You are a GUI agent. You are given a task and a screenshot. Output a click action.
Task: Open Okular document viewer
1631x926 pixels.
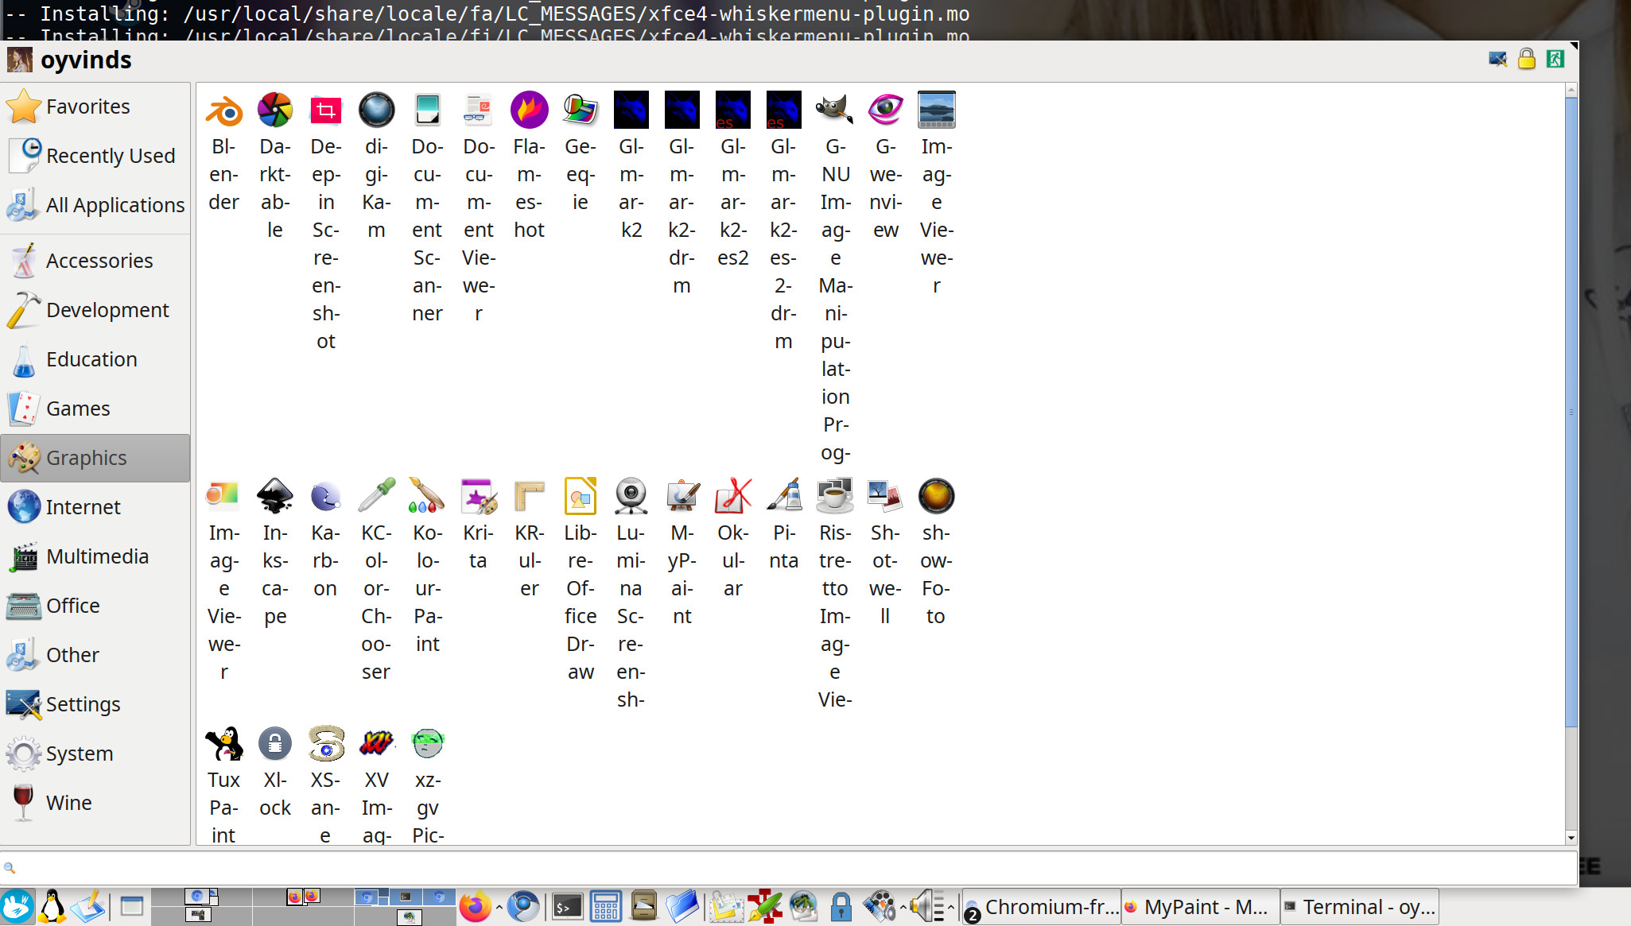[732, 498]
